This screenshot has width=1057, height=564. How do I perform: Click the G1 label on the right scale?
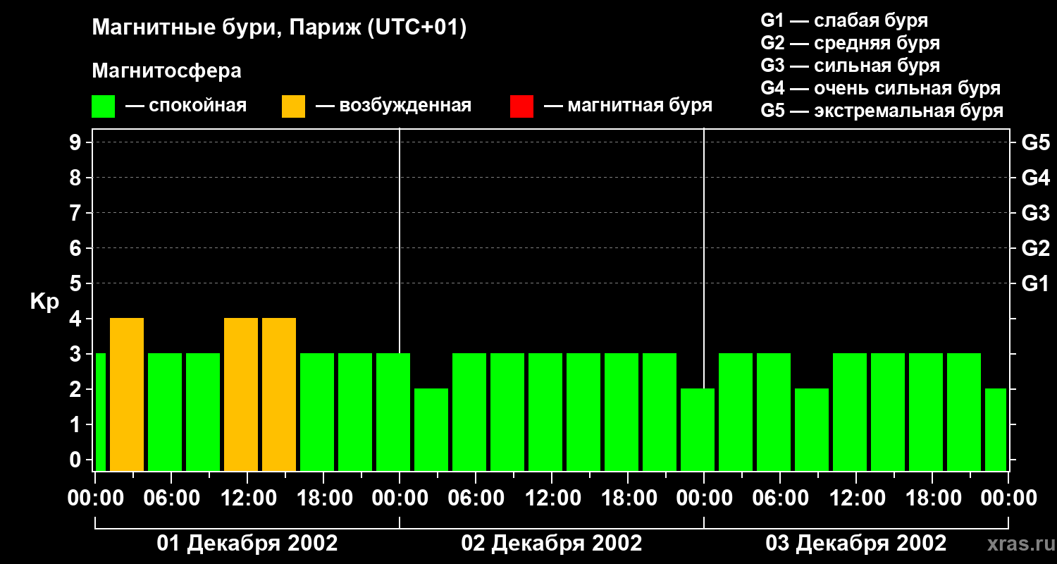pyautogui.click(x=1035, y=283)
